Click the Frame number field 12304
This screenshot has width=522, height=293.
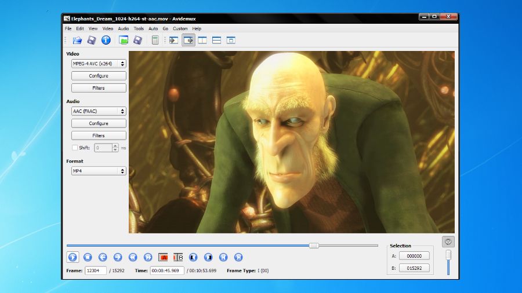pyautogui.click(x=96, y=271)
